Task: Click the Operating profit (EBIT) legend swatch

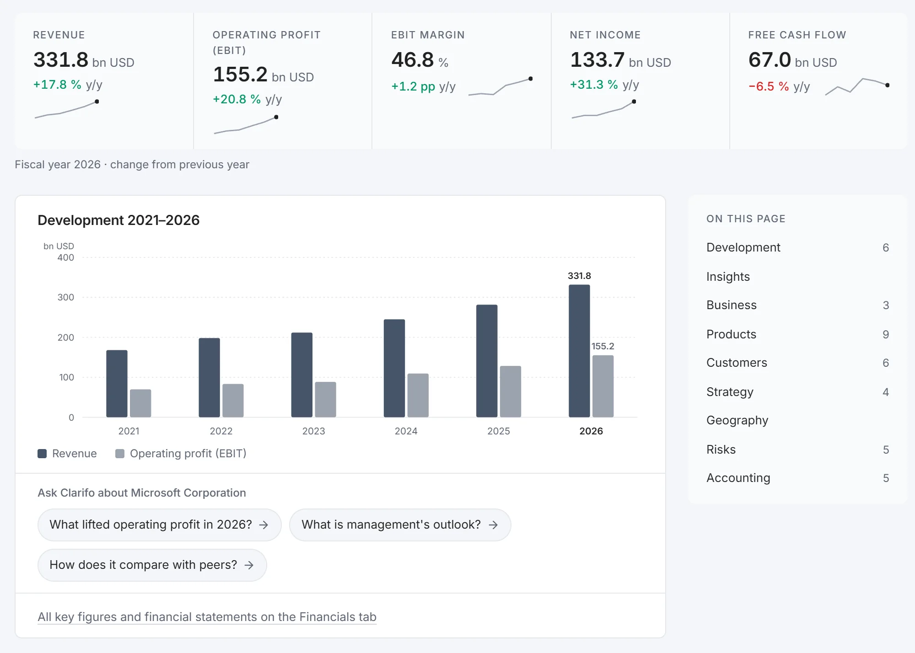Action: pyautogui.click(x=120, y=454)
